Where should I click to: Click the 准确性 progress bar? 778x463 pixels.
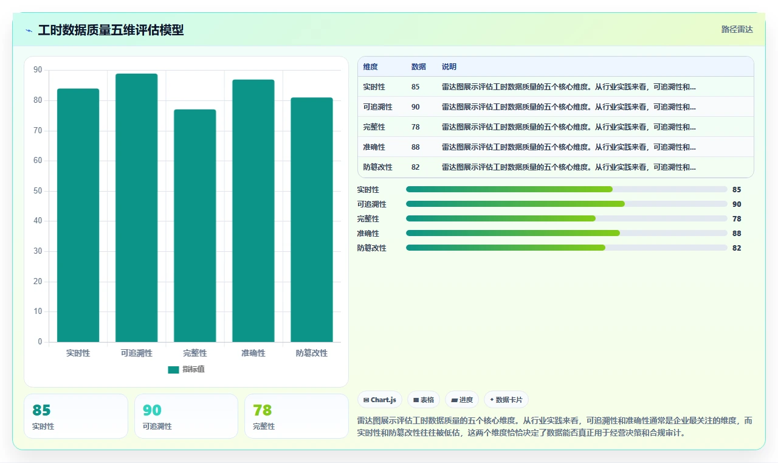pos(566,233)
